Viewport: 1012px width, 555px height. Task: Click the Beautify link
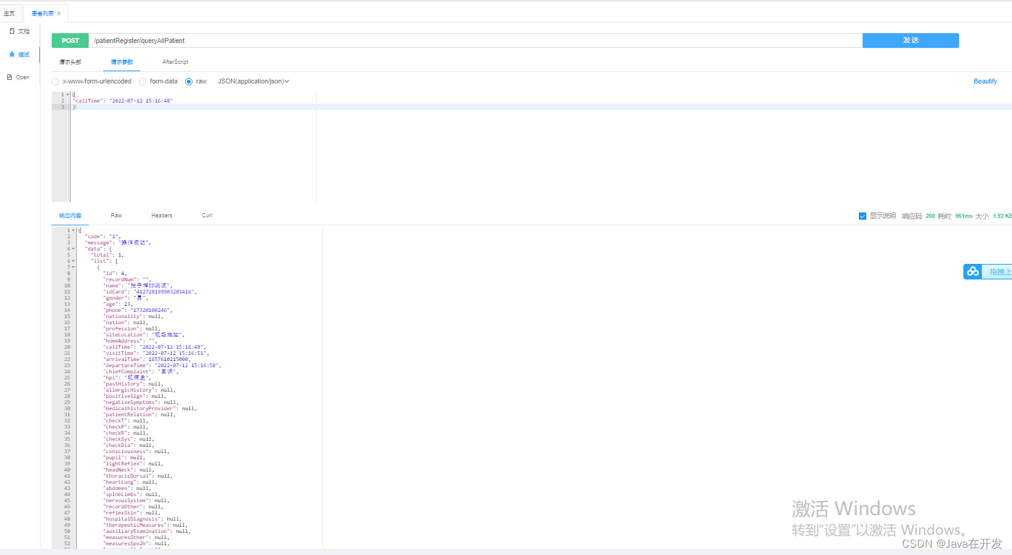pos(985,81)
